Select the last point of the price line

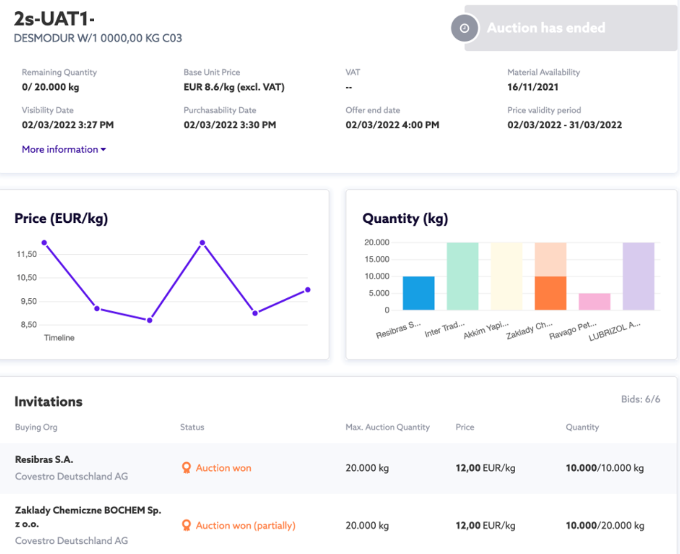(308, 289)
